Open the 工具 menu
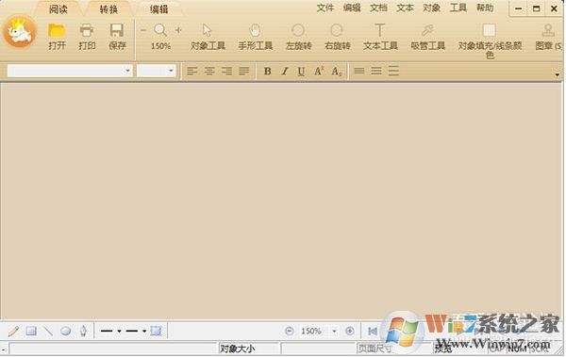The image size is (566, 357). (x=458, y=8)
